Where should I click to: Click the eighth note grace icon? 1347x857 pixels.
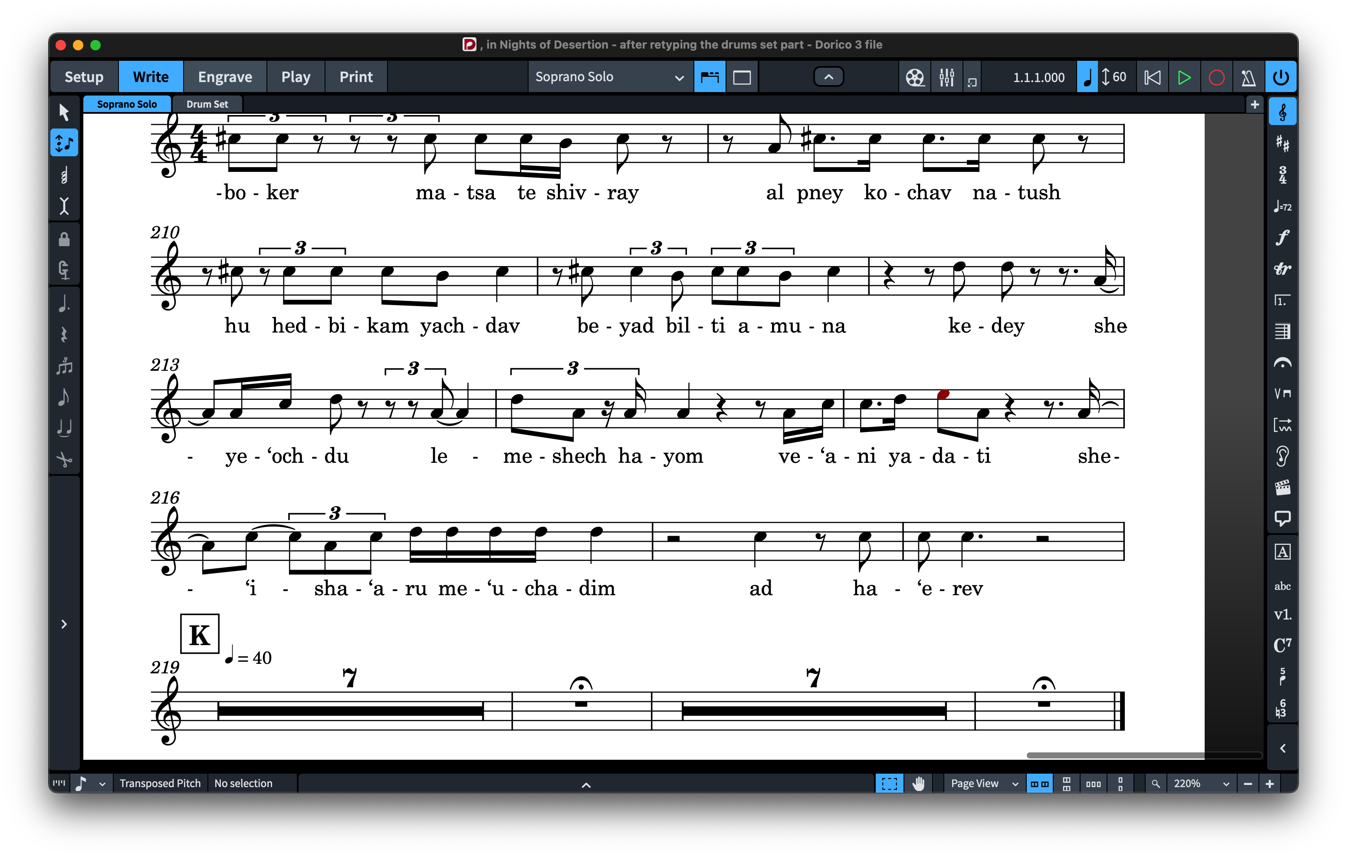[x=64, y=397]
